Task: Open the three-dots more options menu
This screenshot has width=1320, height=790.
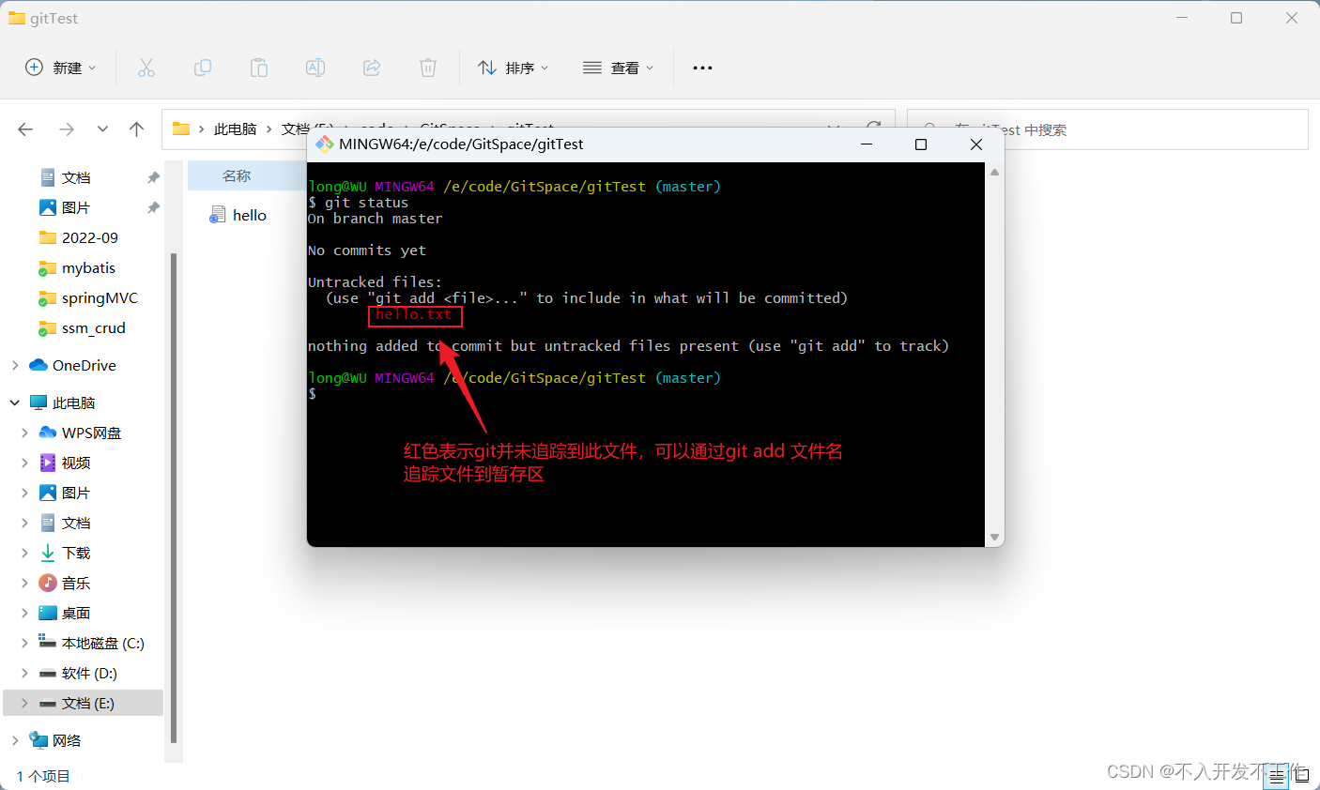Action: tap(702, 68)
